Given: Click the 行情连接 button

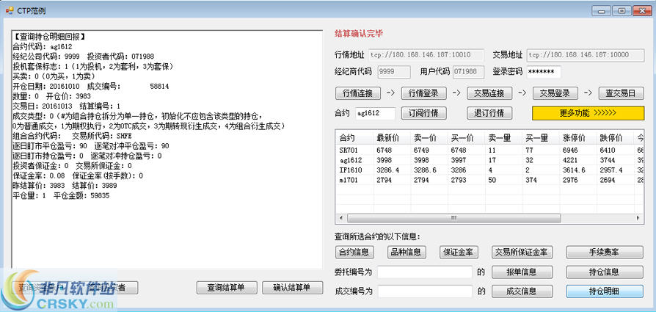Looking at the screenshot, I should click(357, 93).
